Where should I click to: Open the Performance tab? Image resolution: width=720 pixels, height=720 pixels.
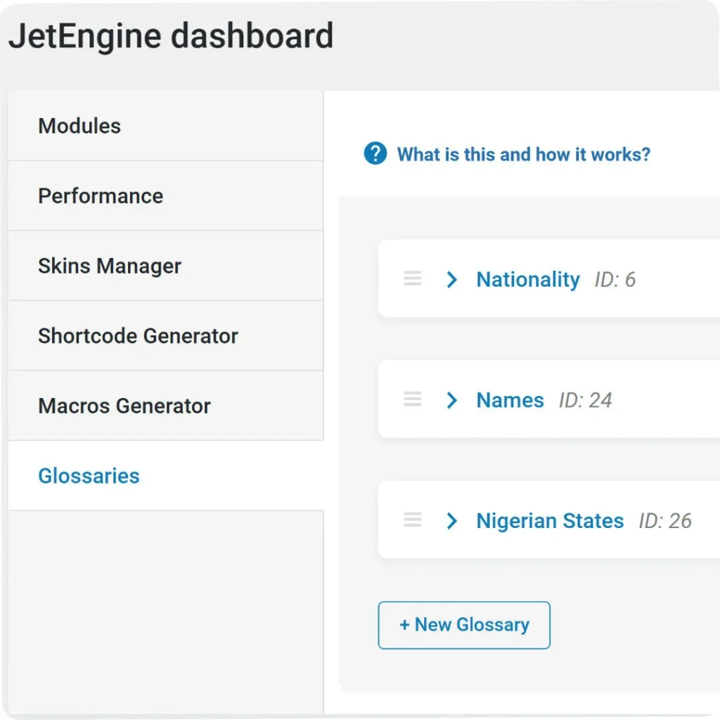[166, 196]
